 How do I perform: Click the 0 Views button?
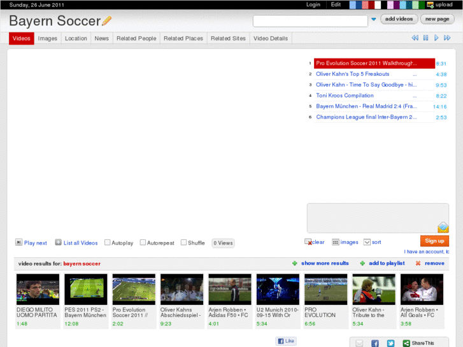click(224, 243)
